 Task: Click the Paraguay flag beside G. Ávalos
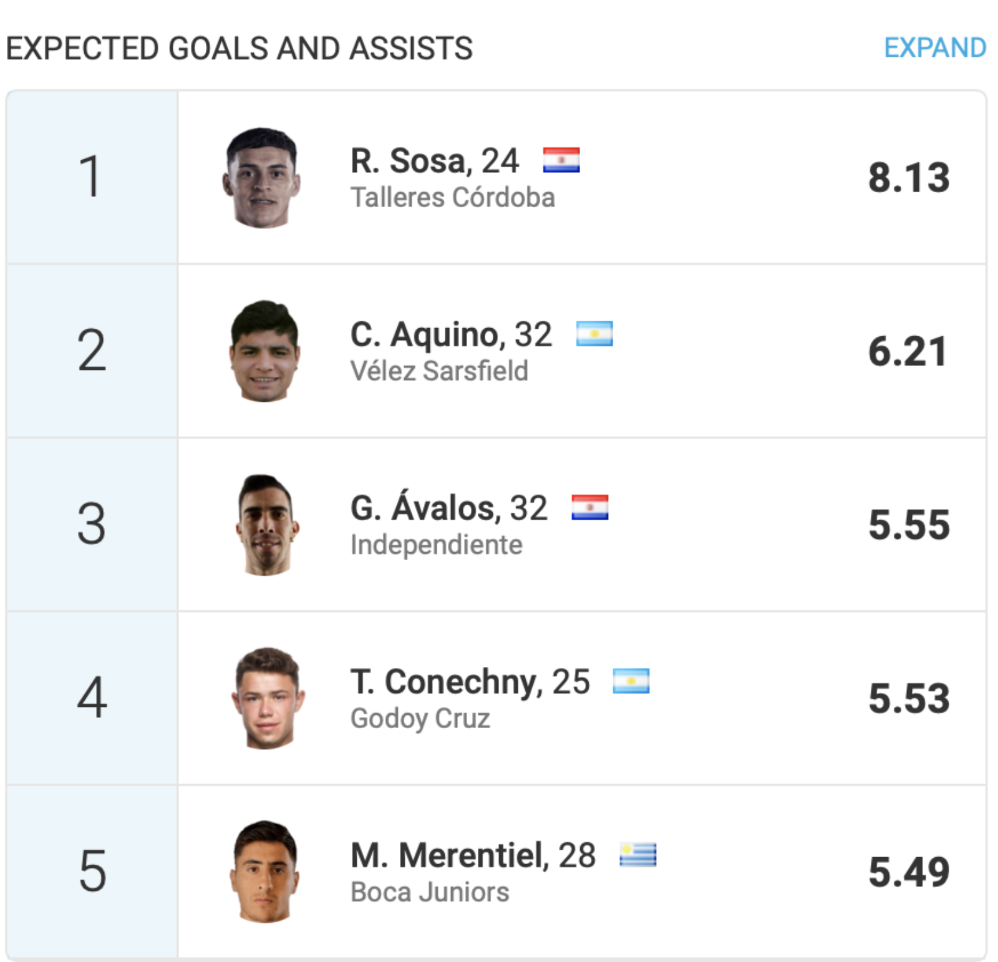coord(589,507)
